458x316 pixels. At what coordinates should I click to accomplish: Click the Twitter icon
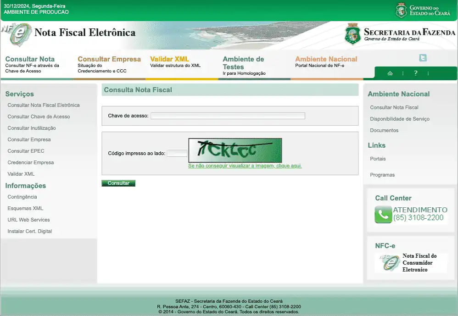423,58
